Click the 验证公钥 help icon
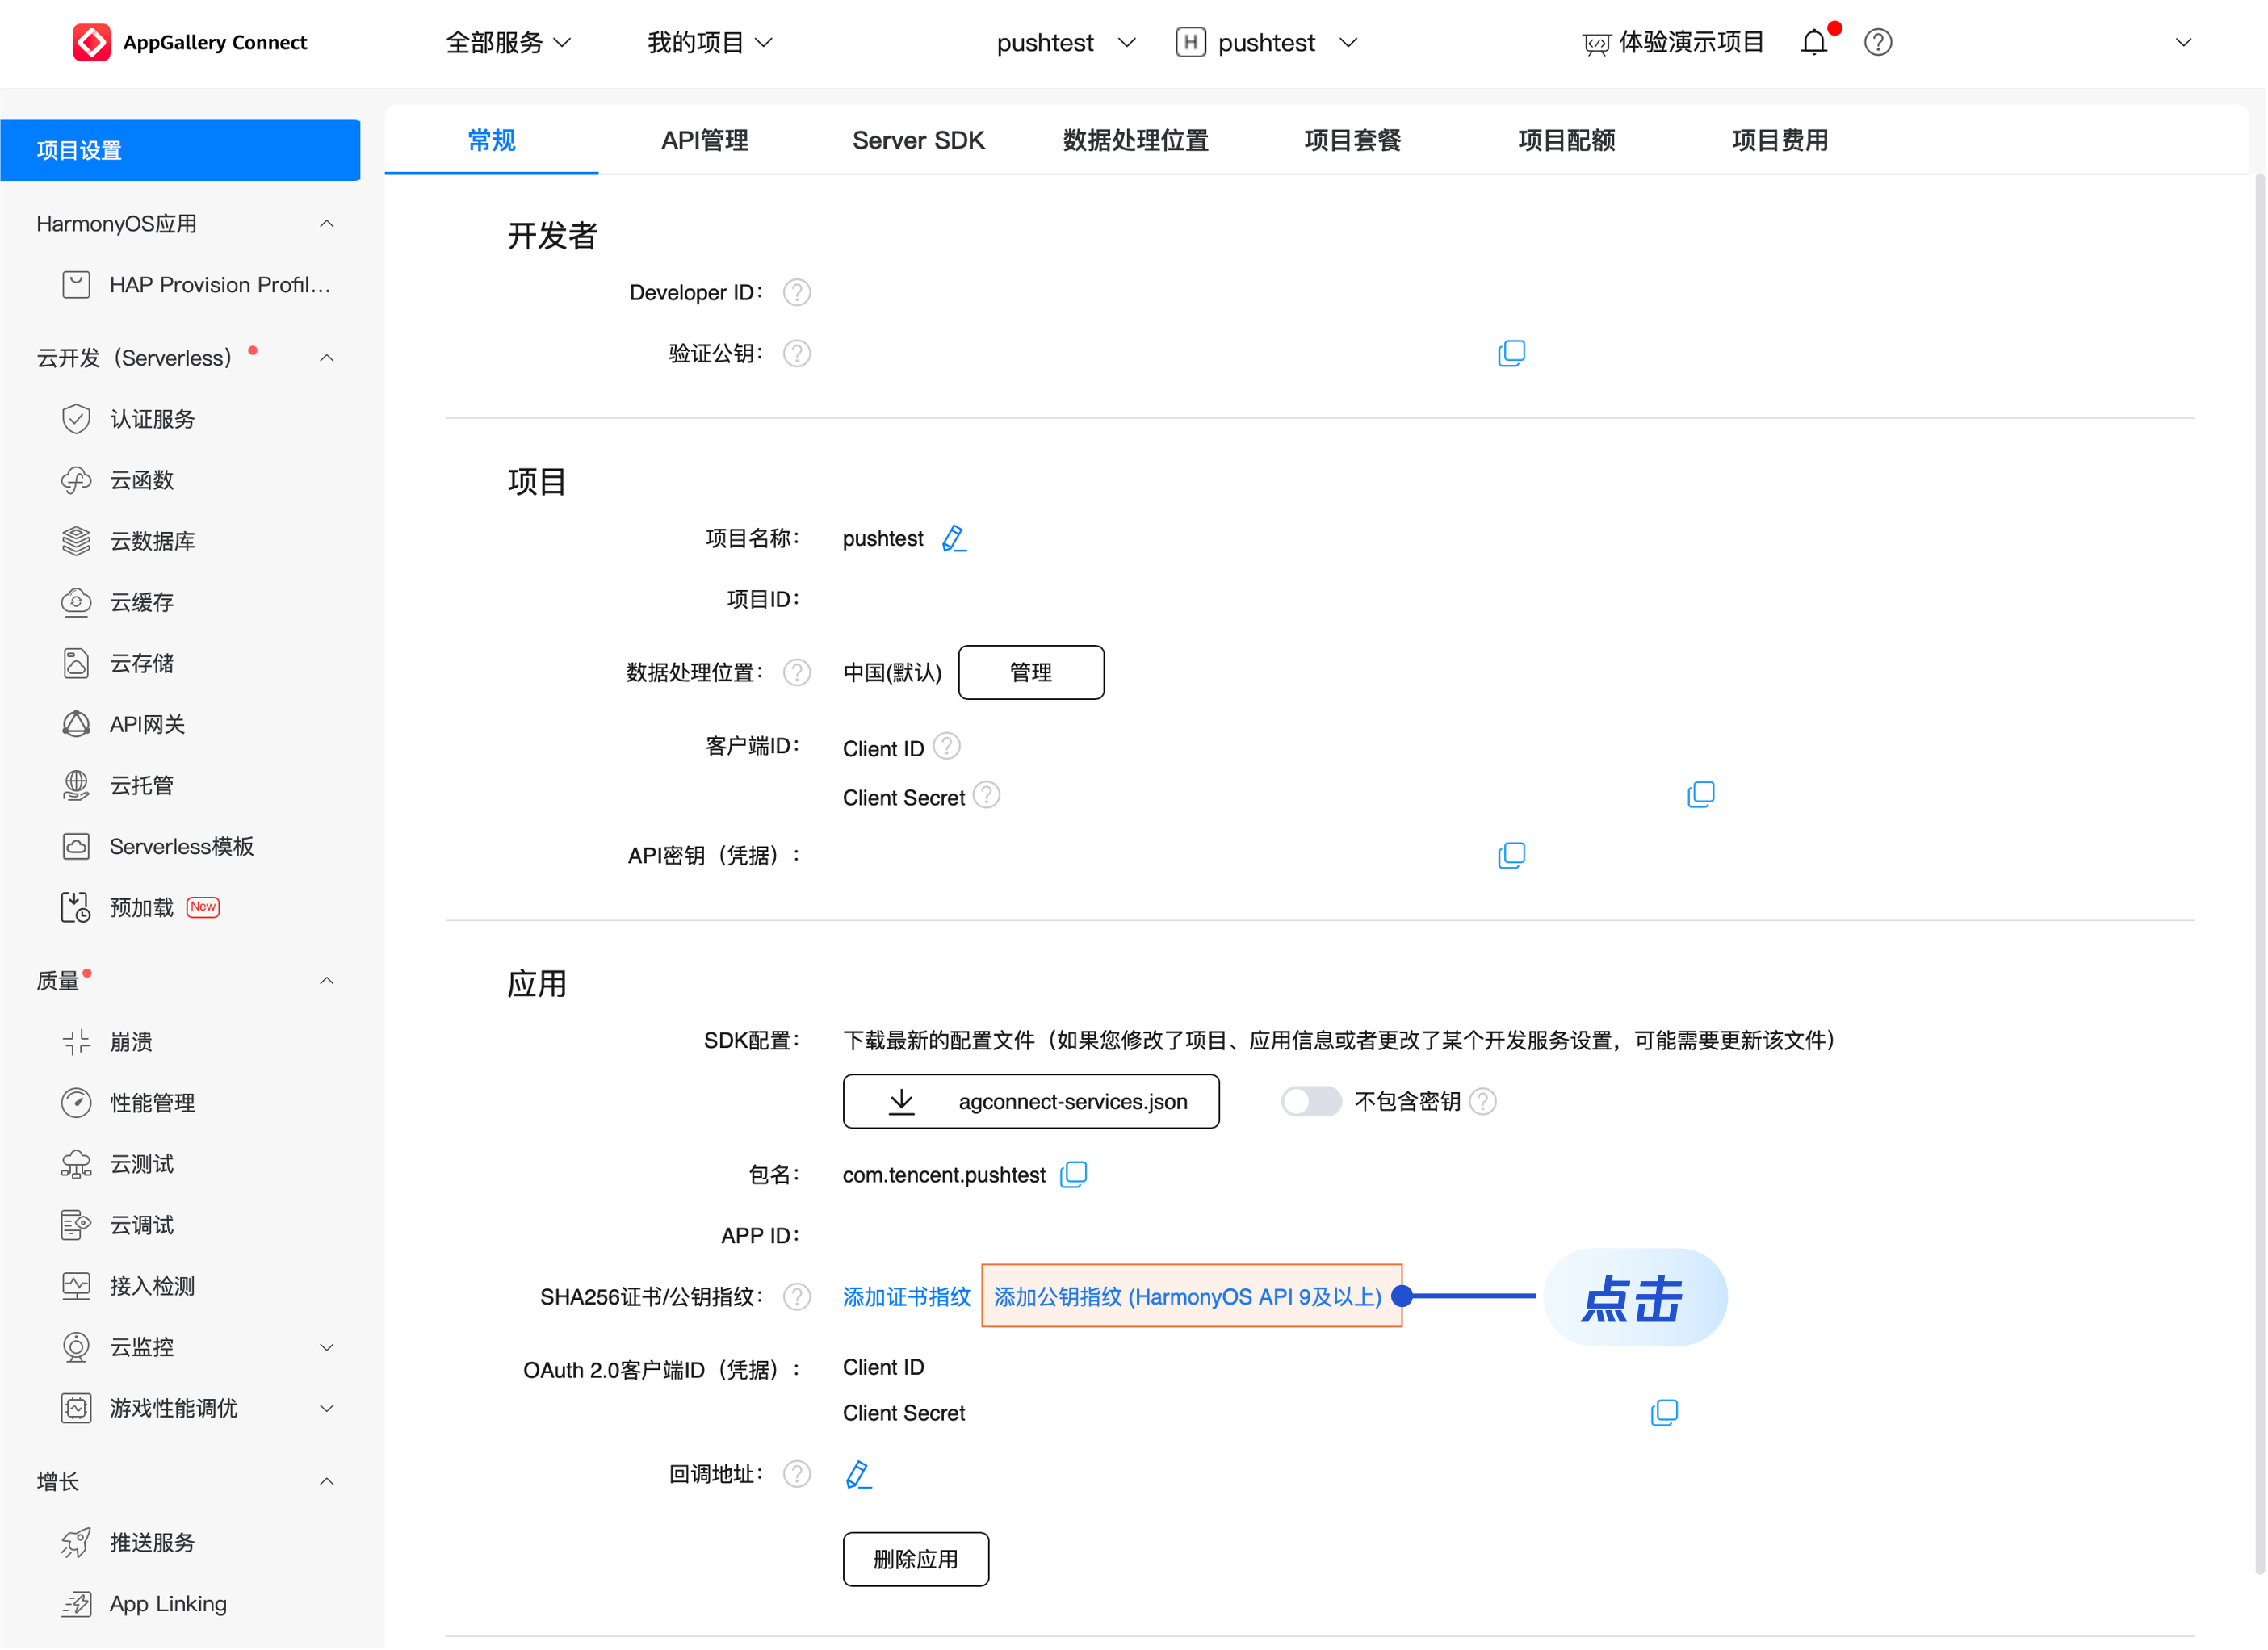 click(x=798, y=354)
